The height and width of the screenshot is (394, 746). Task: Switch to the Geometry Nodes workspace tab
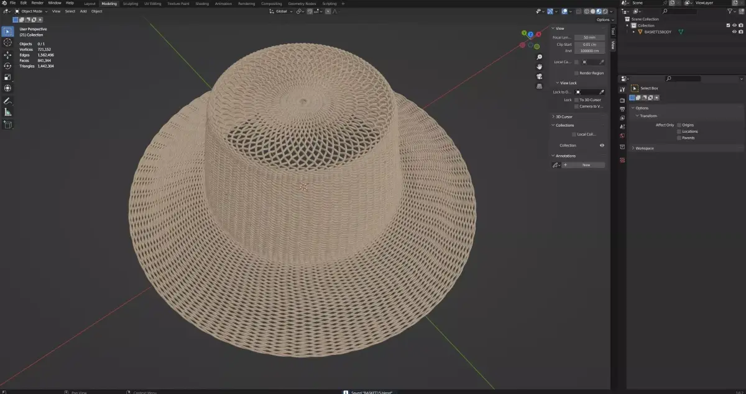[302, 3]
